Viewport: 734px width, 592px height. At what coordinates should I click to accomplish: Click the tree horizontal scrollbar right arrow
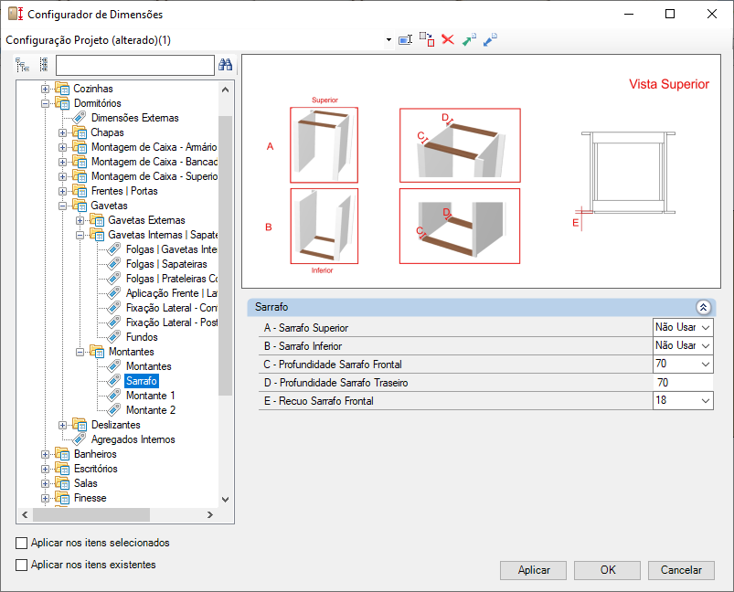point(209,514)
